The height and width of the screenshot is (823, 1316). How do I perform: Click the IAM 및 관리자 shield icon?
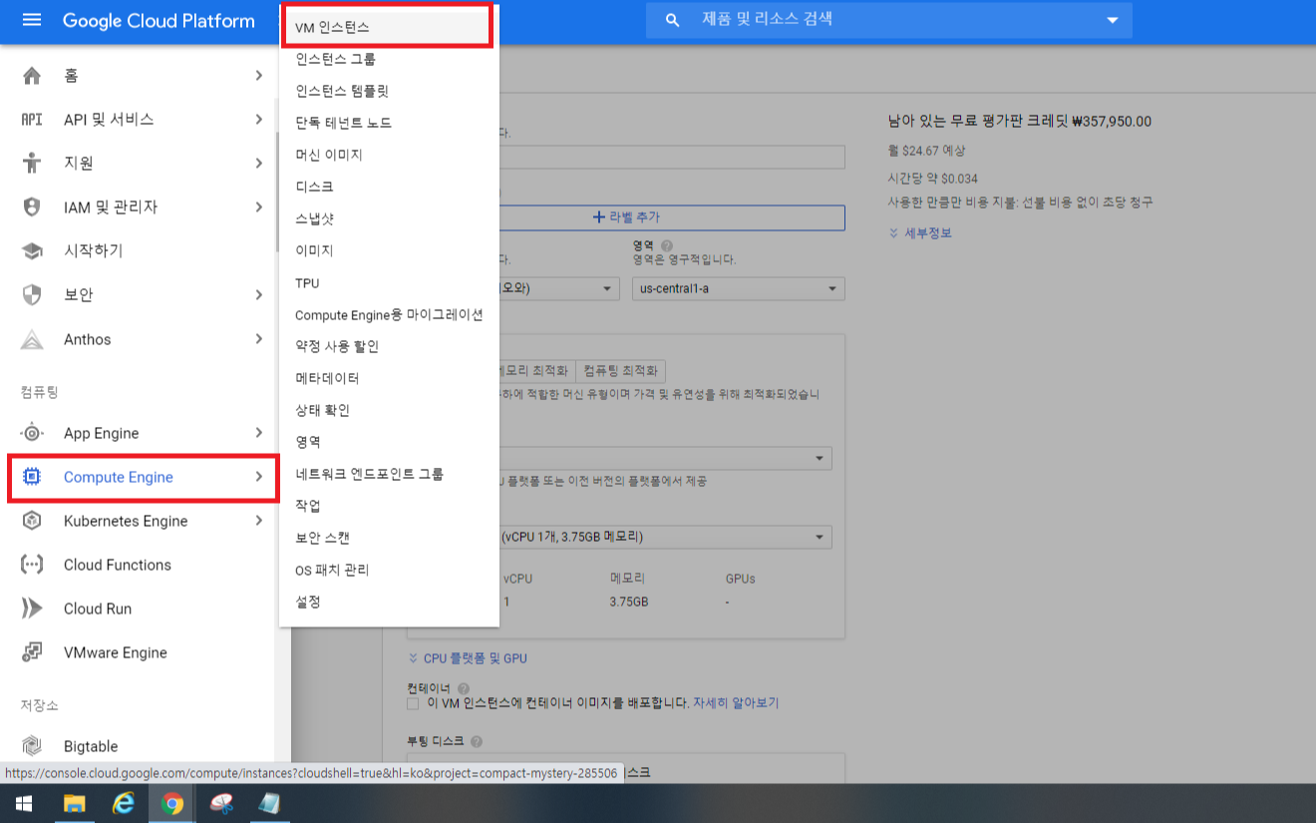click(32, 206)
